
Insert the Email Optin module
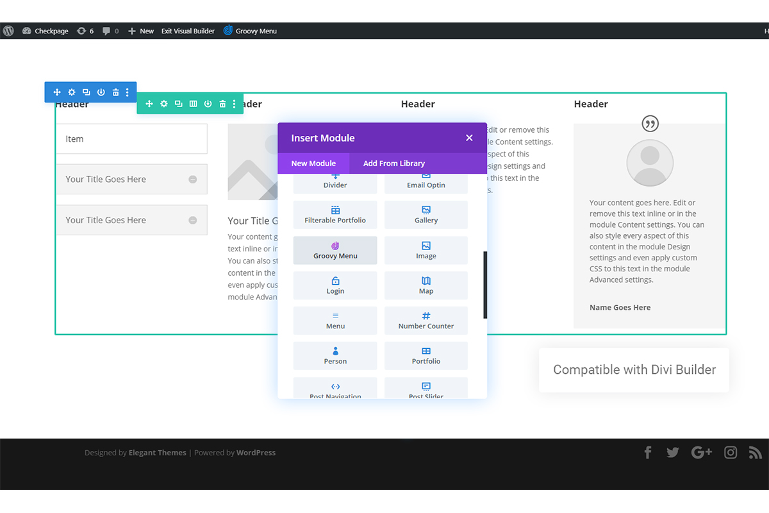426,183
